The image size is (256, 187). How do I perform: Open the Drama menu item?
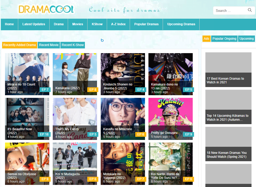point(59,24)
